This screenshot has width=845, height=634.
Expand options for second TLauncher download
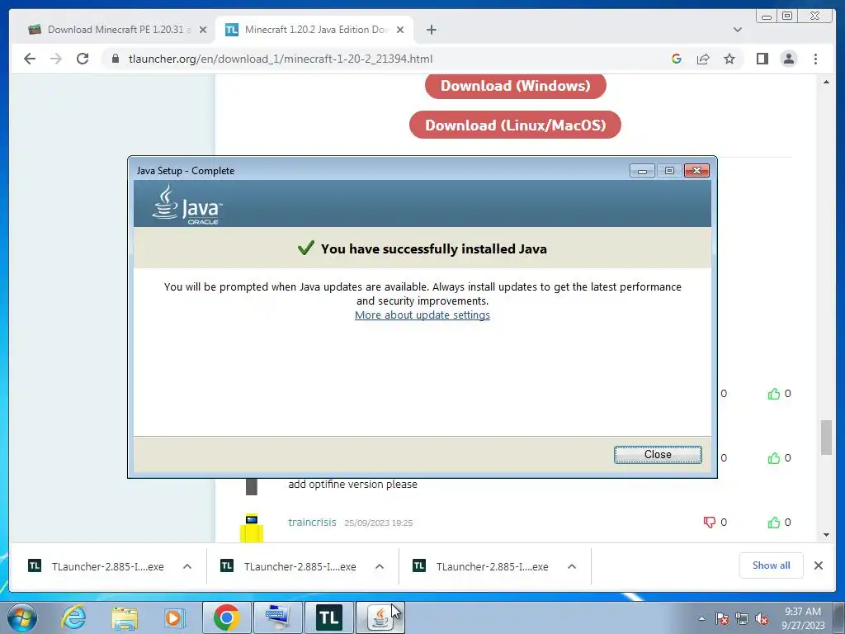point(380,566)
